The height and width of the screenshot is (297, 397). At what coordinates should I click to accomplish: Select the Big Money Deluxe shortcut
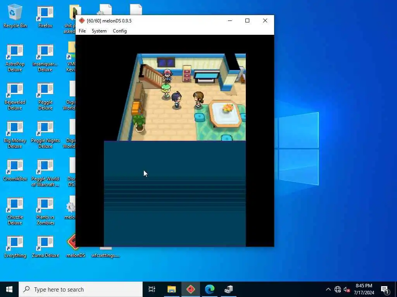pyautogui.click(x=15, y=135)
